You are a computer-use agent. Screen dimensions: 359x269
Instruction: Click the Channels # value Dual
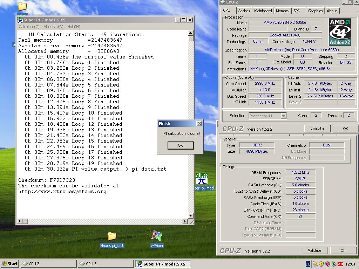click(327, 145)
